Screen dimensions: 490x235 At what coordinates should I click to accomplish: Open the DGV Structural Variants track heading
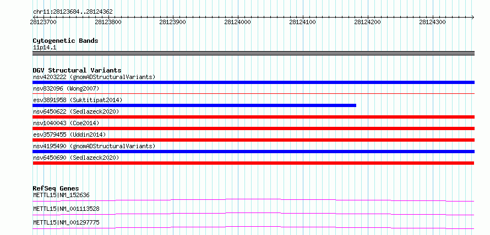pos(77,70)
